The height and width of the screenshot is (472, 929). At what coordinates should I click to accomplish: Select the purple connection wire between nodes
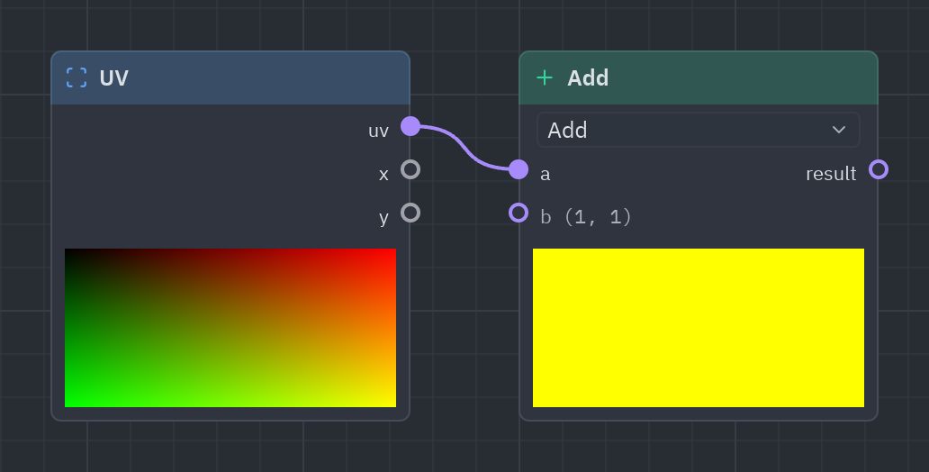464,148
